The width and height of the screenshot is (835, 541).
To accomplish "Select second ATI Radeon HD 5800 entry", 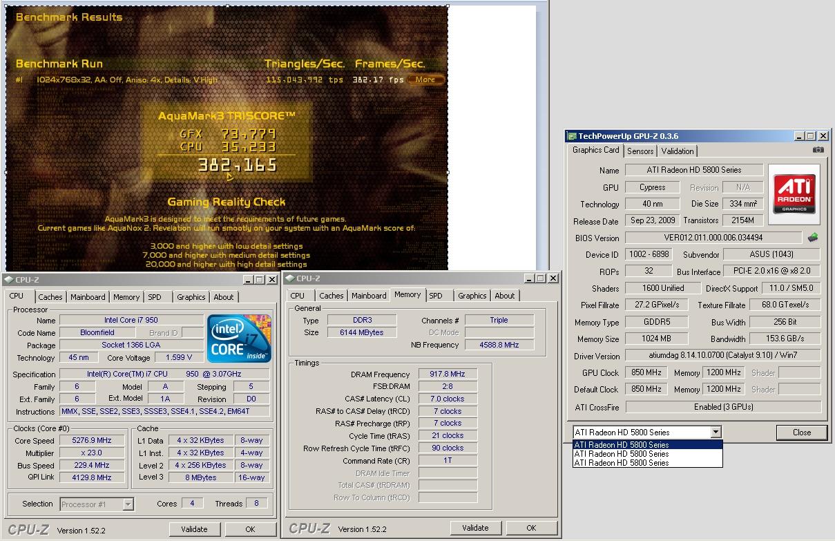I will [647, 454].
